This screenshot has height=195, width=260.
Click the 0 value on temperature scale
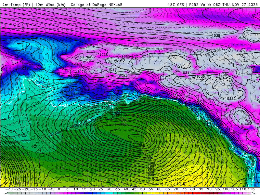pyautogui.click(x=59, y=189)
